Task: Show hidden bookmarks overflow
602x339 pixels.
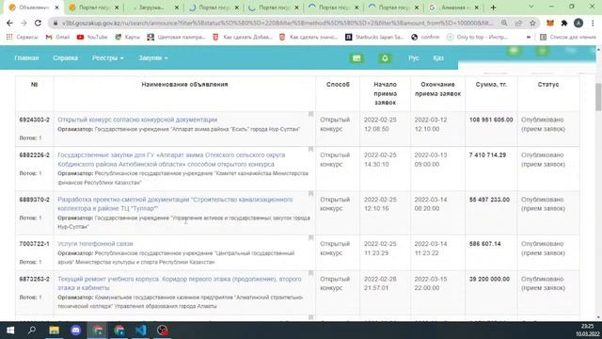Action: 529,37
